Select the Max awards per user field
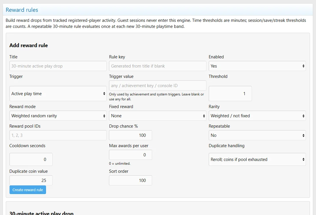 (130, 155)
